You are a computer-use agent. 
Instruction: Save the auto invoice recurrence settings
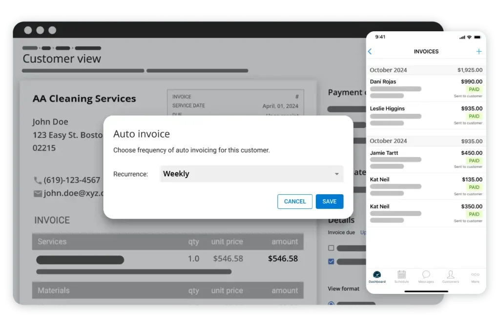click(330, 201)
